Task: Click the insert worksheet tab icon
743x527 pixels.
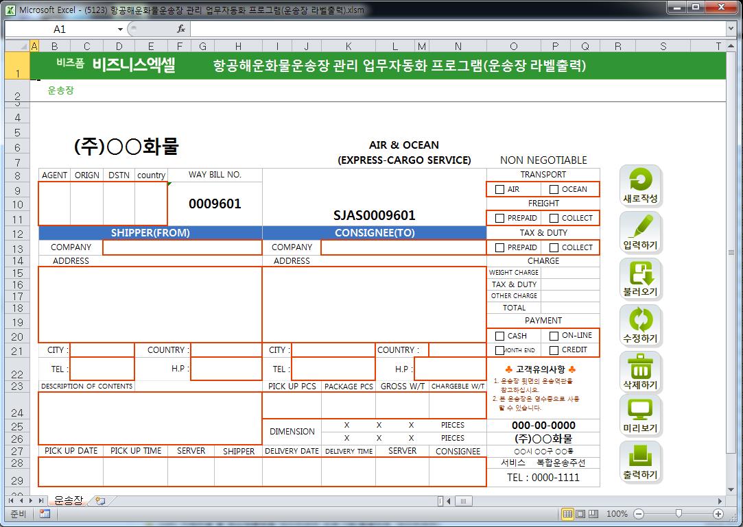Action: 100,500
